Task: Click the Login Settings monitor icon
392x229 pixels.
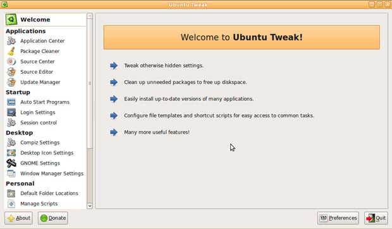Action: pos(11,112)
